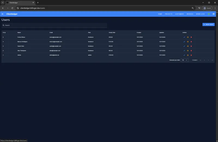218x142 pixels.
Task: Click the Created column header
Action: (139, 32)
